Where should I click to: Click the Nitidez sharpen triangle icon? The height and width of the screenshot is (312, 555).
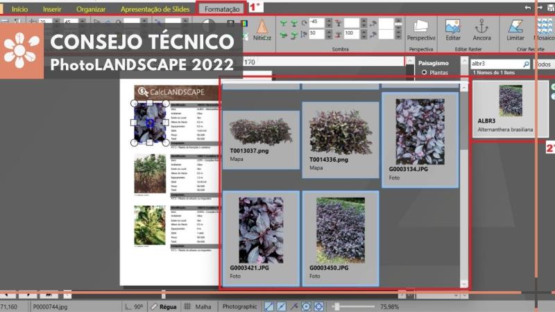[x=262, y=26]
